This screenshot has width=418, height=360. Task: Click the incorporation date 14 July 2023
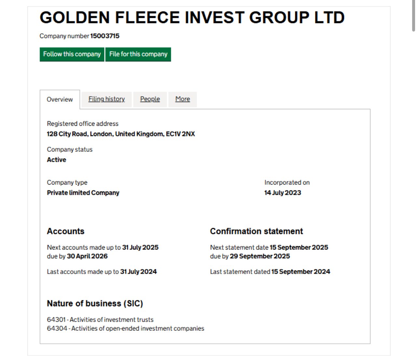pos(283,193)
